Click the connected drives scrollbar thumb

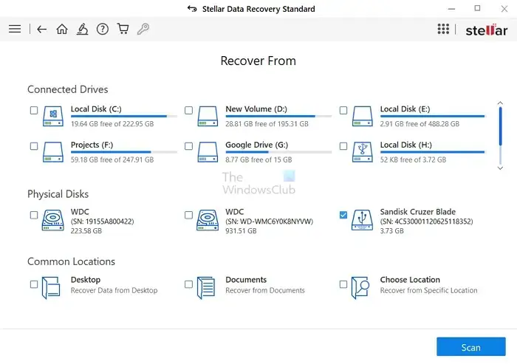(500, 126)
